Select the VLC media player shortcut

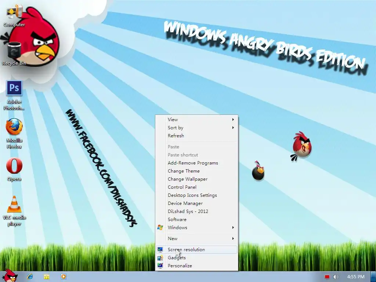[x=14, y=211]
